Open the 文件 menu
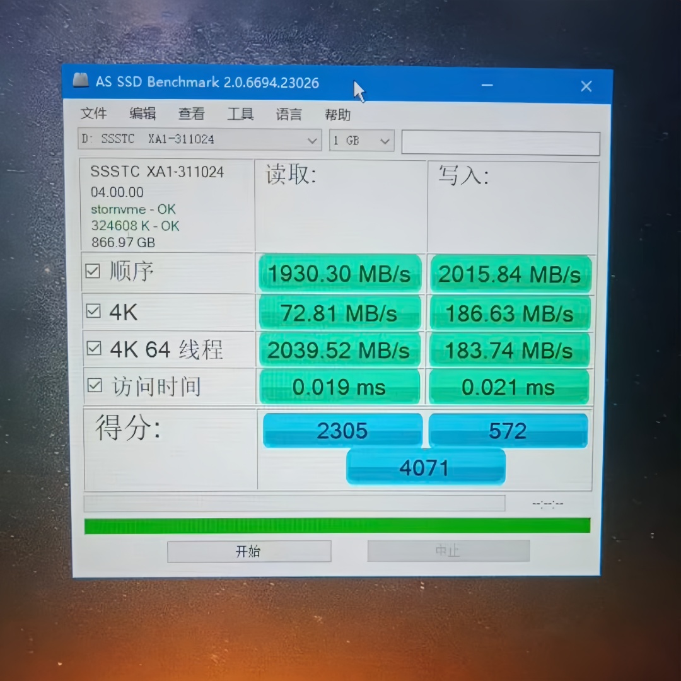Screen dimensions: 681x681 coord(93,113)
